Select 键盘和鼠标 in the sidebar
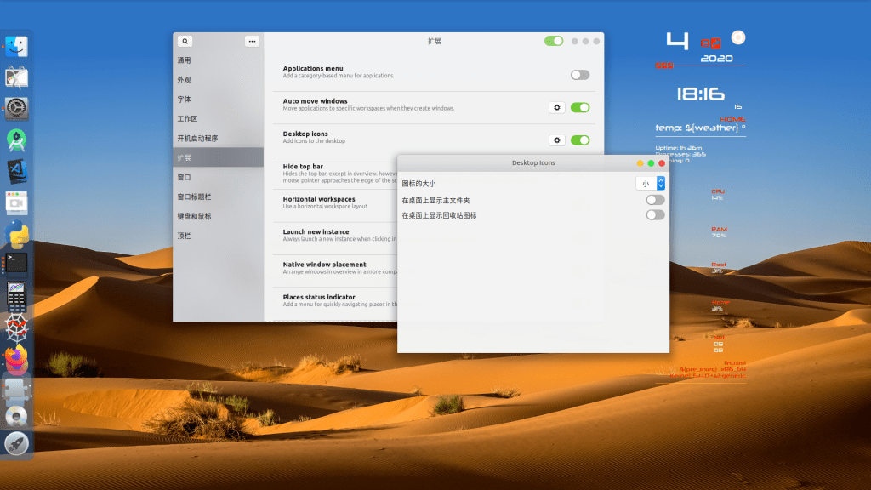Image resolution: width=871 pixels, height=490 pixels. point(218,216)
